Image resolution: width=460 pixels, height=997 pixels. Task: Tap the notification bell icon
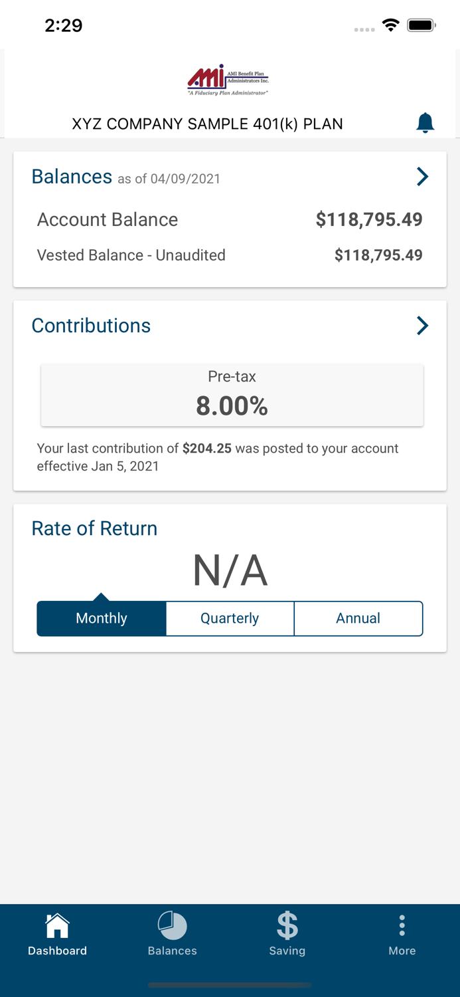tap(425, 123)
